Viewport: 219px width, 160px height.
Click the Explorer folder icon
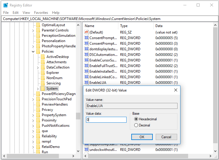coord(43,73)
